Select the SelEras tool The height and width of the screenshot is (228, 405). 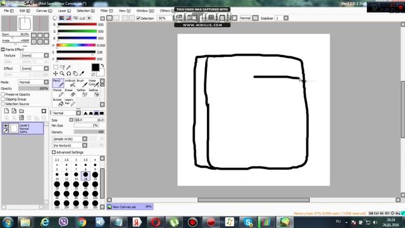94,93
